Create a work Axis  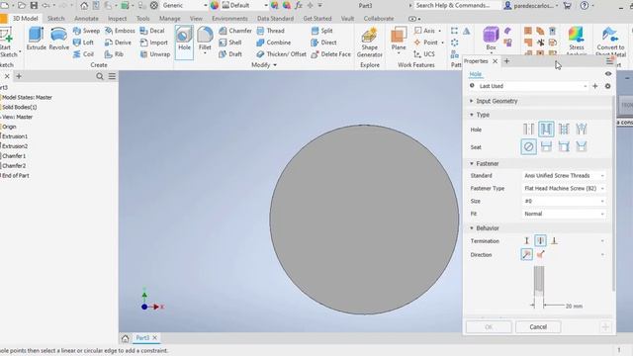(427, 31)
